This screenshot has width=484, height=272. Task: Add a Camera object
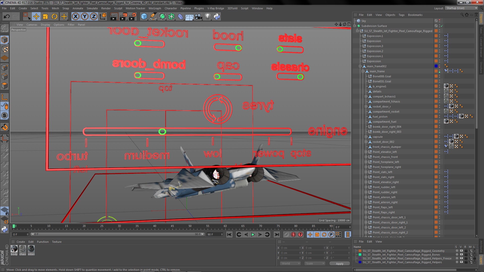[x=199, y=17]
